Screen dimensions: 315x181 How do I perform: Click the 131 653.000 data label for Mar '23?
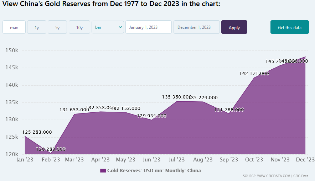tap(74, 110)
